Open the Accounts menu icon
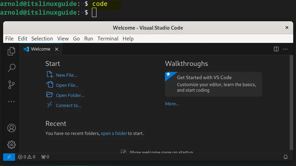Screen dimensions: 296x166 point(12,128)
